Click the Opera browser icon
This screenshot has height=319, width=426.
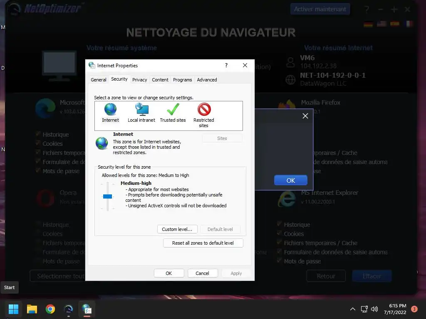coord(45,198)
